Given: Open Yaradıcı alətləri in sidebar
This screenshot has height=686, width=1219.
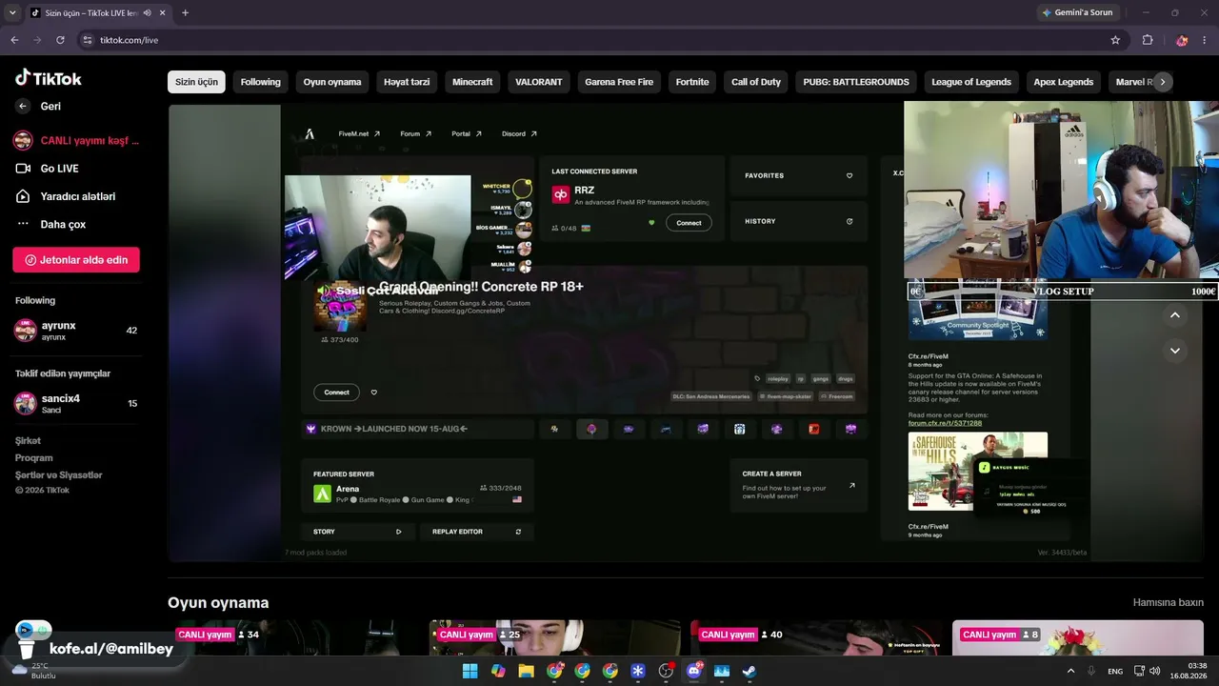Looking at the screenshot, I should pyautogui.click(x=66, y=196).
